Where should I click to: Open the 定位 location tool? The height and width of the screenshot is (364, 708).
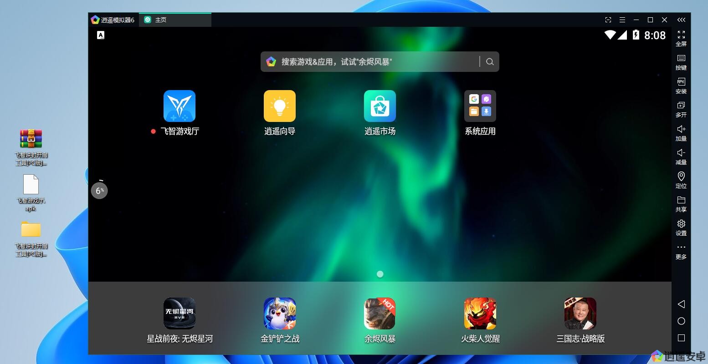pos(681,180)
